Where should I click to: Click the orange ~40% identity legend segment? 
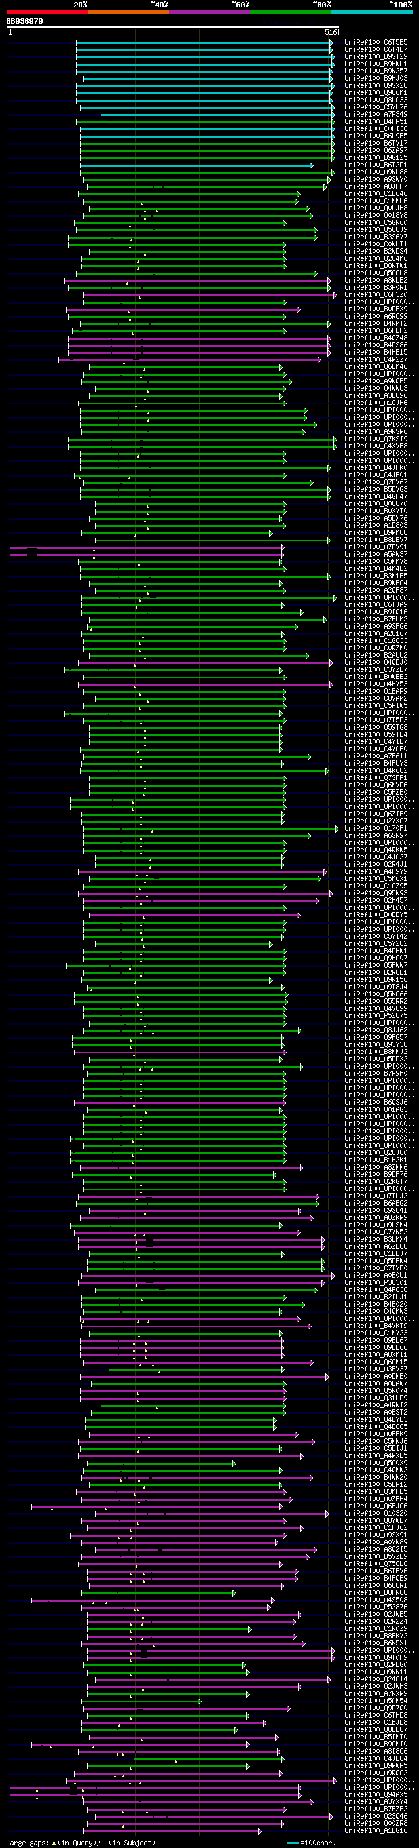[128, 12]
